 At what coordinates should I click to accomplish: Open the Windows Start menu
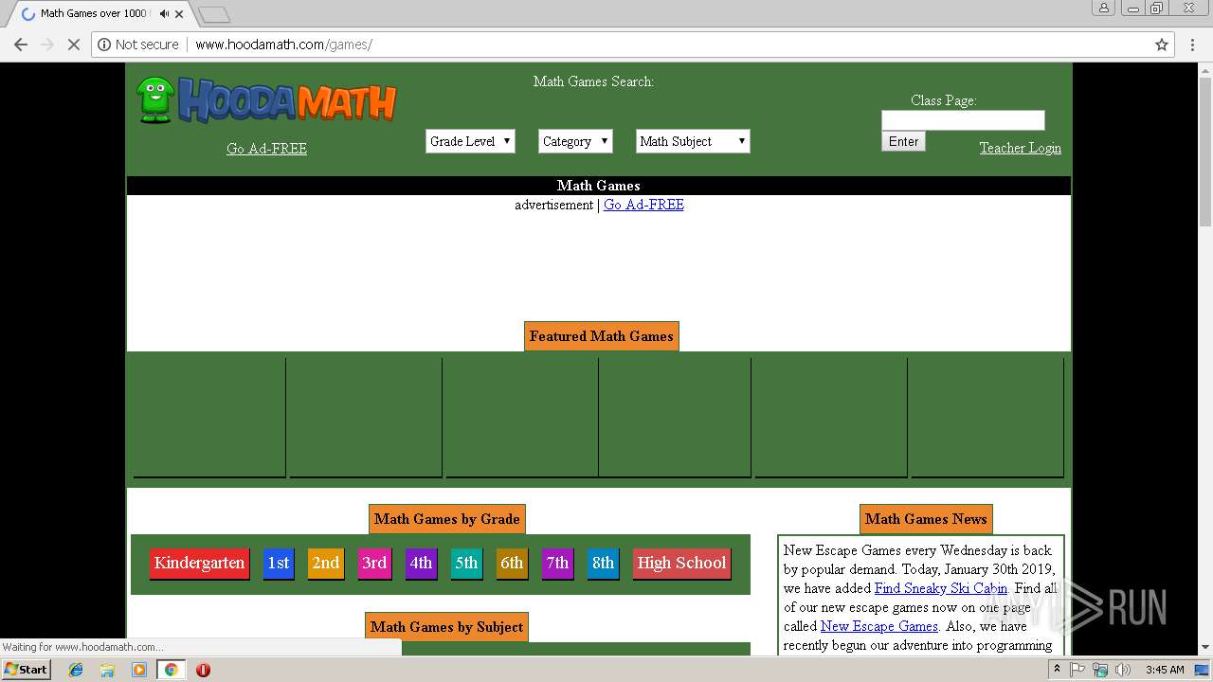click(x=26, y=670)
